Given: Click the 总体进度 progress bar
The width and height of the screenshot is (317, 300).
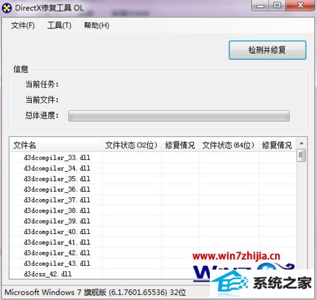Looking at the screenshot, I should pos(179,116).
